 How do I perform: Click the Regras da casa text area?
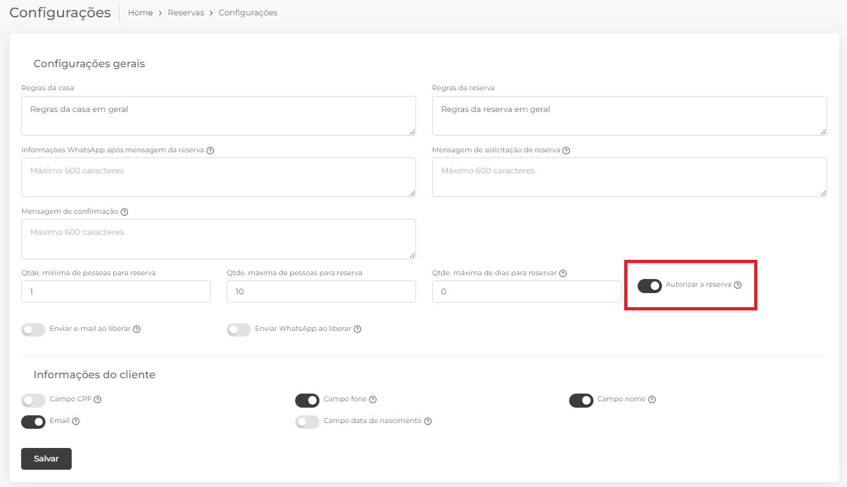[218, 116]
